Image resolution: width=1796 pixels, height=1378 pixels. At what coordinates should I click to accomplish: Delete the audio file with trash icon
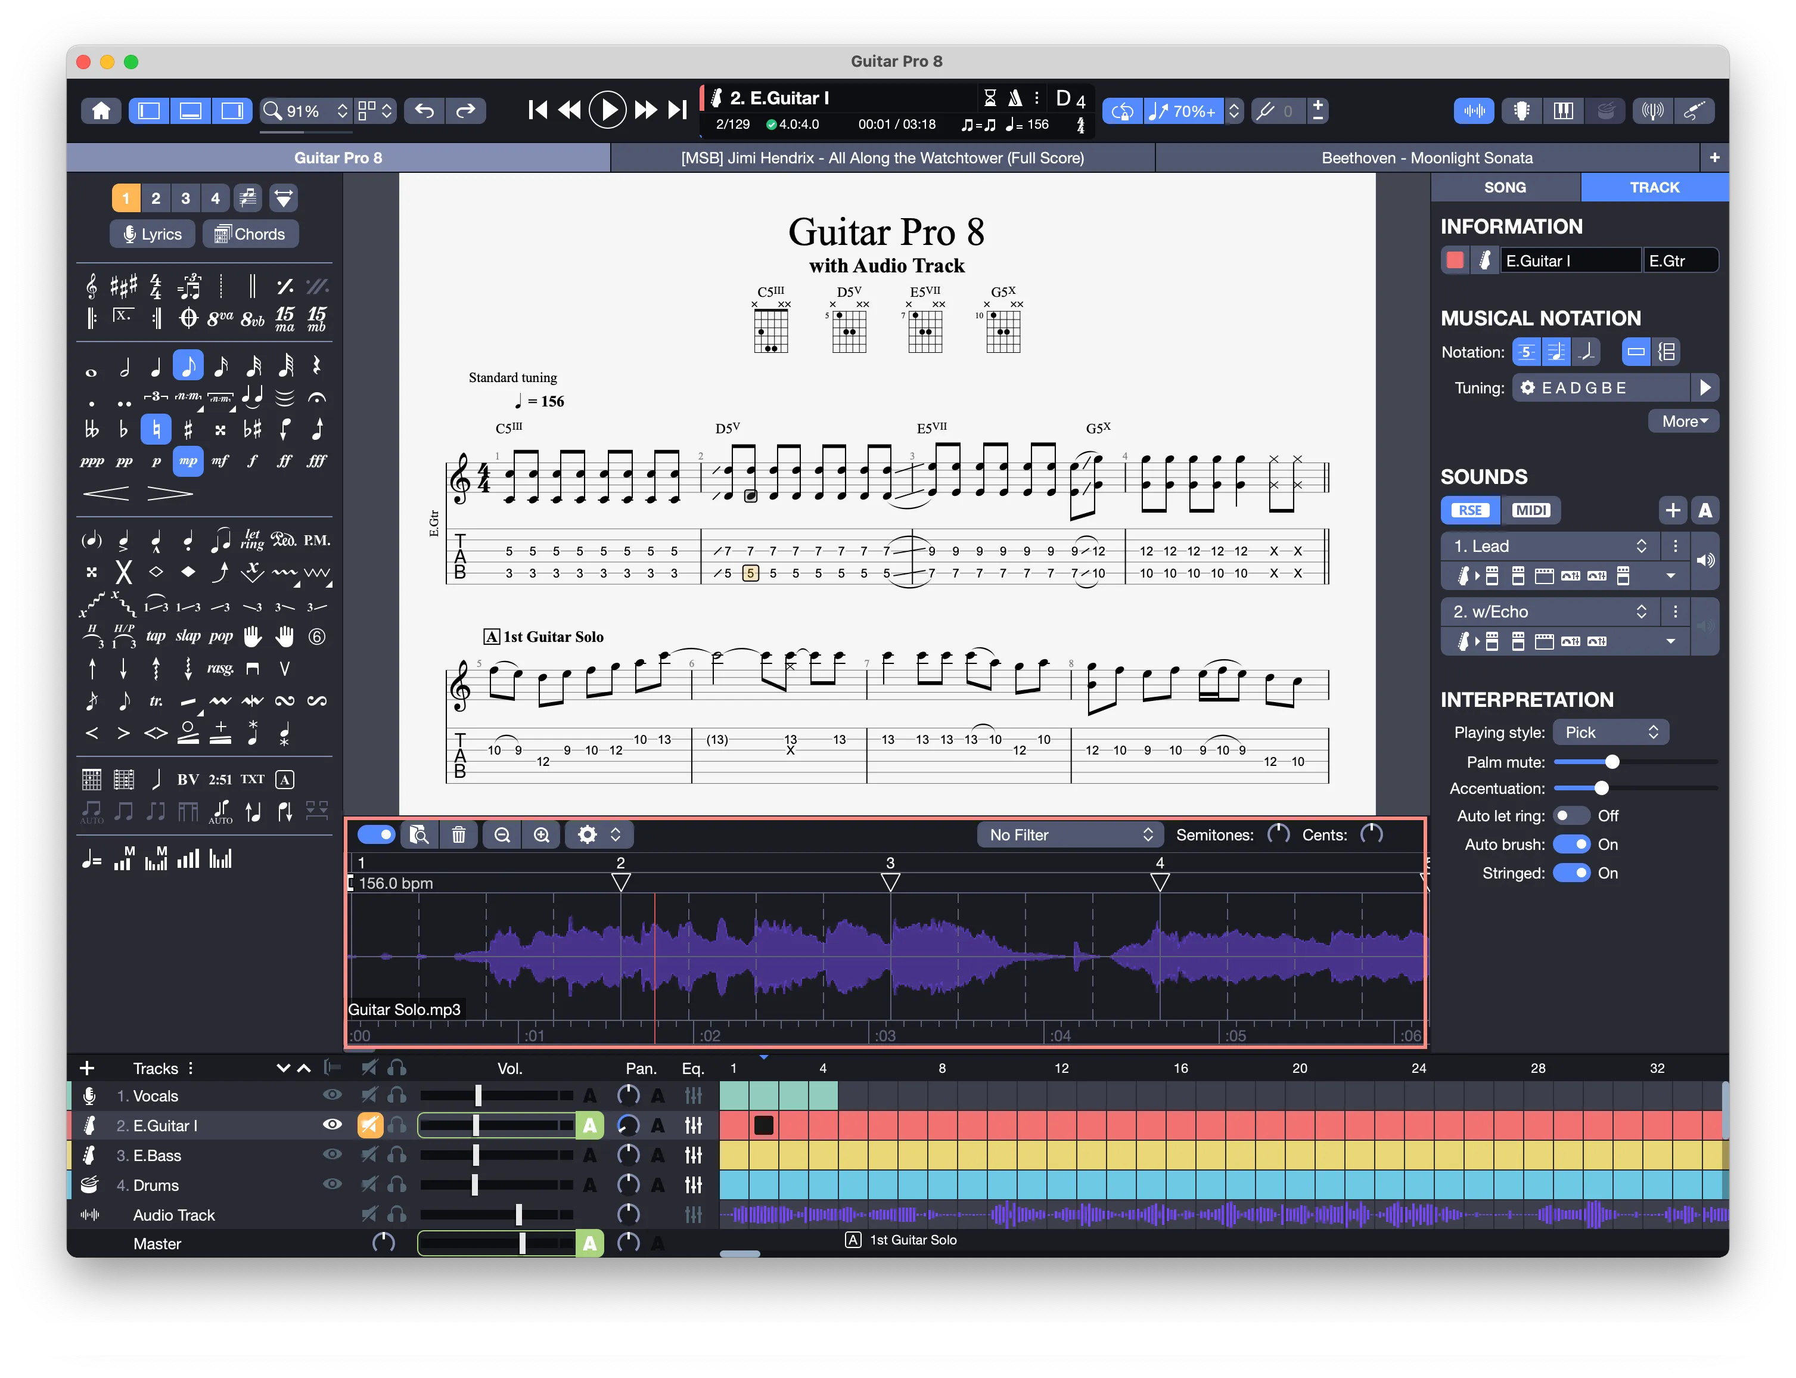pyautogui.click(x=458, y=835)
